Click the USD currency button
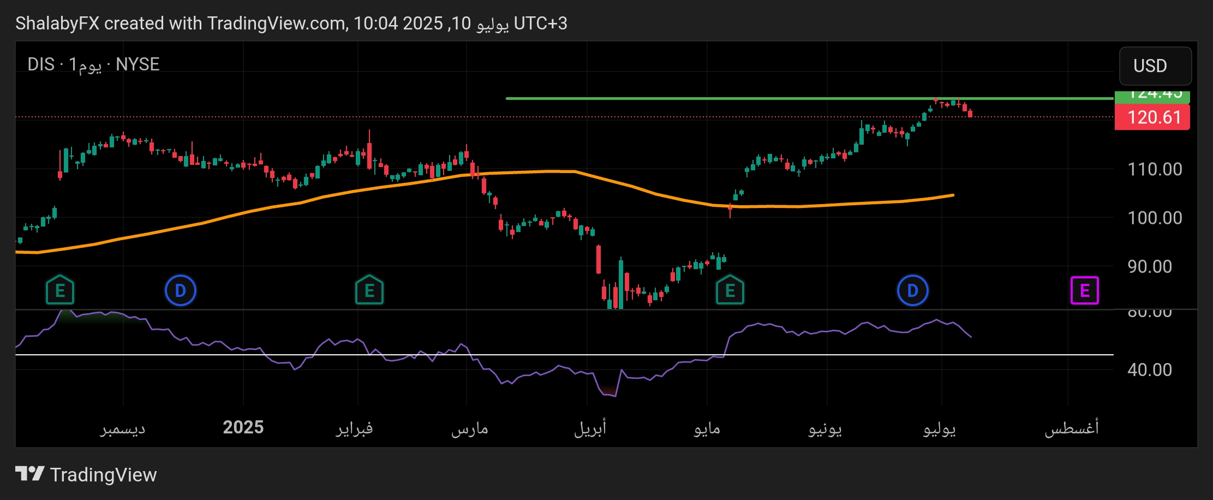This screenshot has height=500, width=1213. tap(1155, 66)
